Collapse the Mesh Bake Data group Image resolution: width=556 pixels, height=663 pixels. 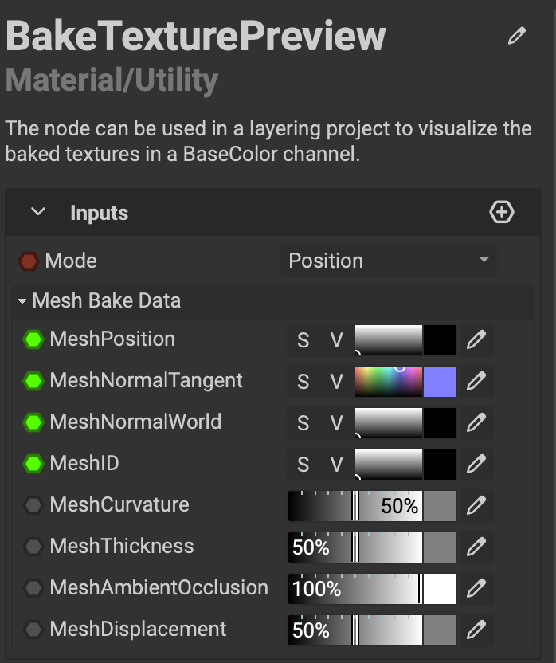pyautogui.click(x=23, y=301)
